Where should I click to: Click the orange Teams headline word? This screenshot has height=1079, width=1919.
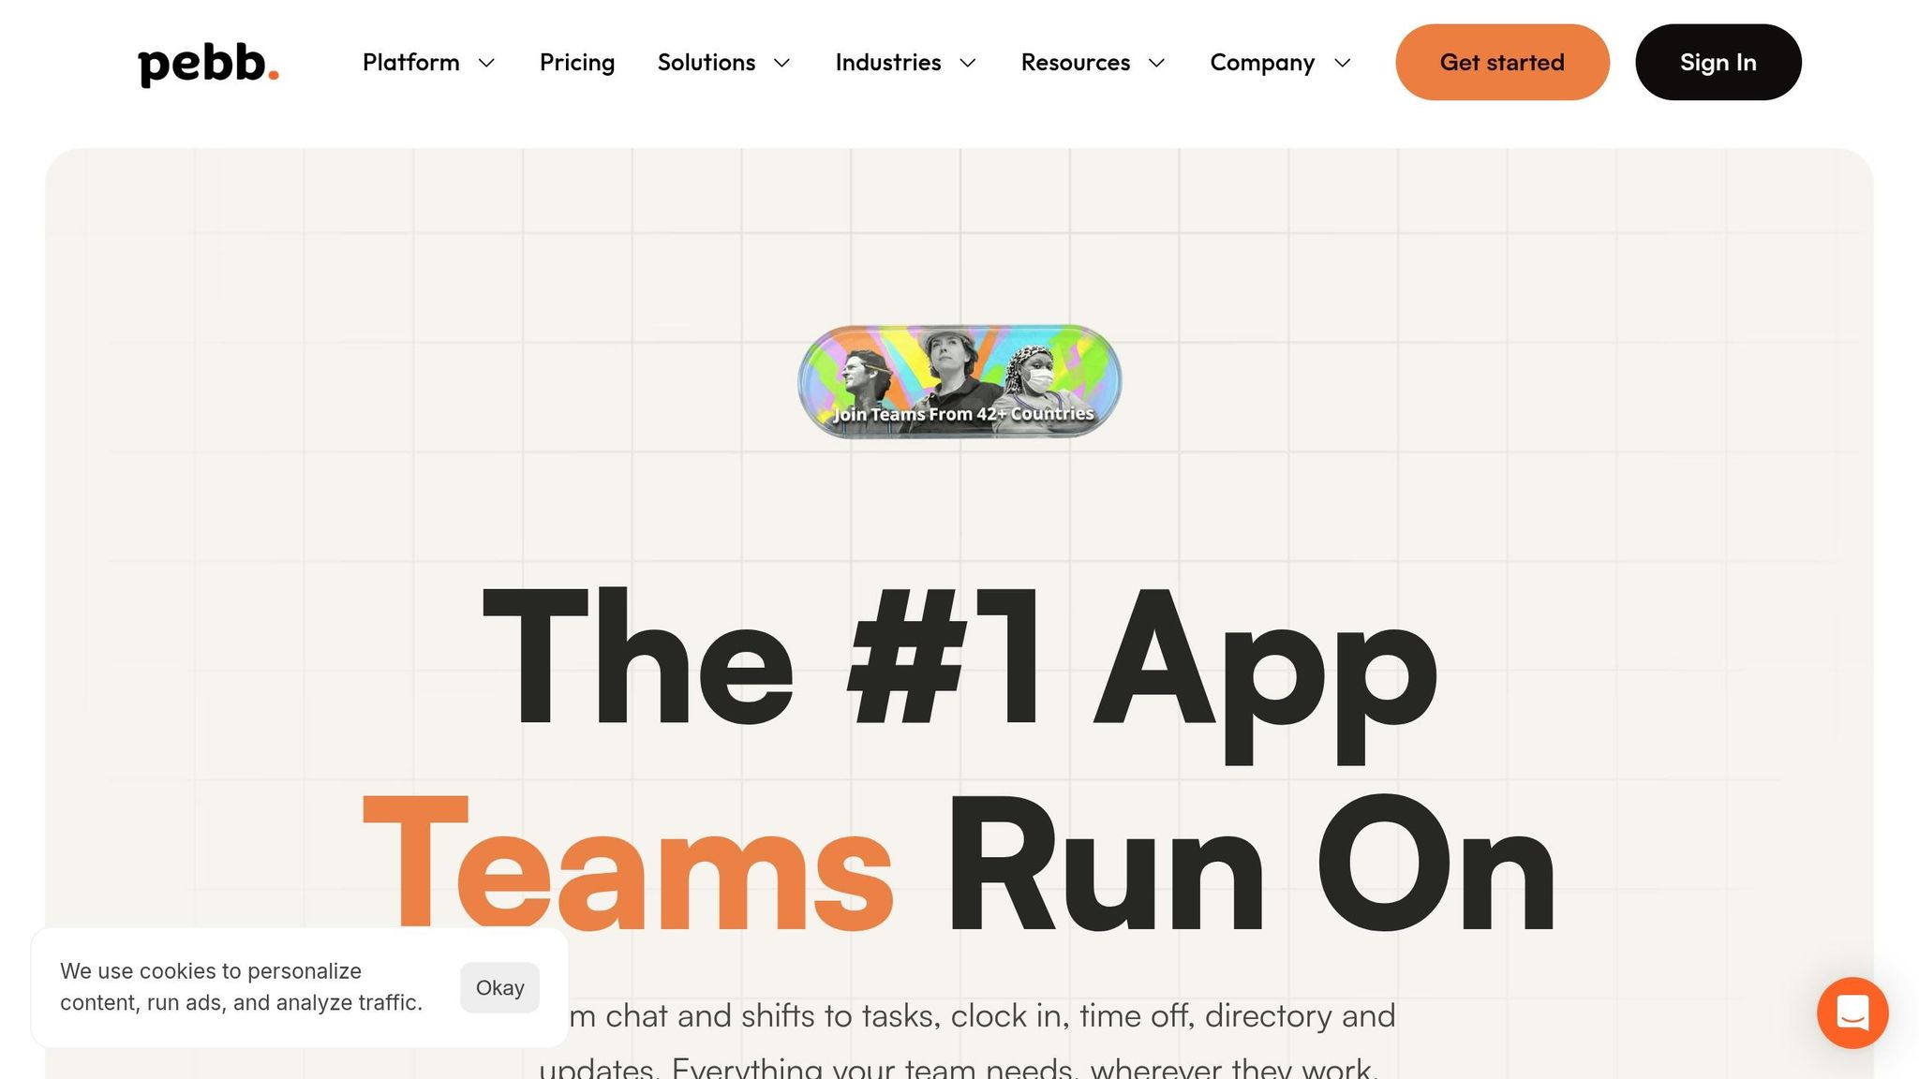[628, 864]
